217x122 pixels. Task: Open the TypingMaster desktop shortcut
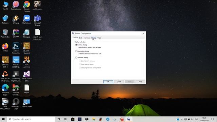[x=16, y=5]
